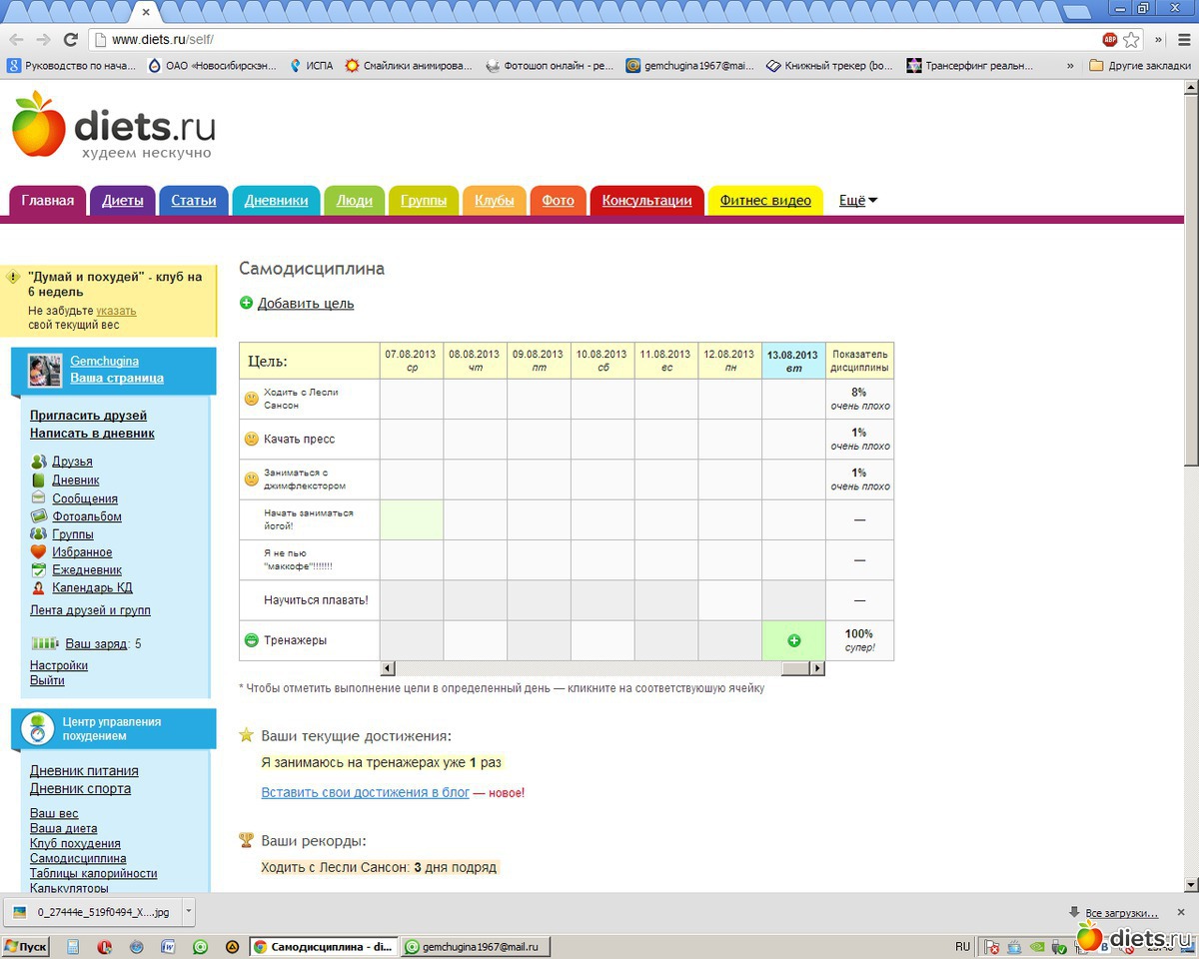Click the table's horizontal scrollbar right arrow
Image resolution: width=1199 pixels, height=959 pixels.
817,668
